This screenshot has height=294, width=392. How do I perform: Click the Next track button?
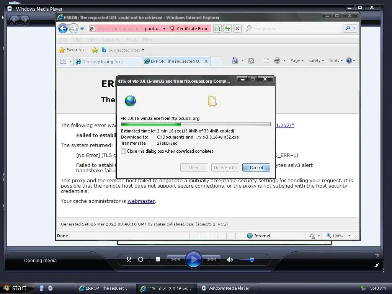click(212, 259)
